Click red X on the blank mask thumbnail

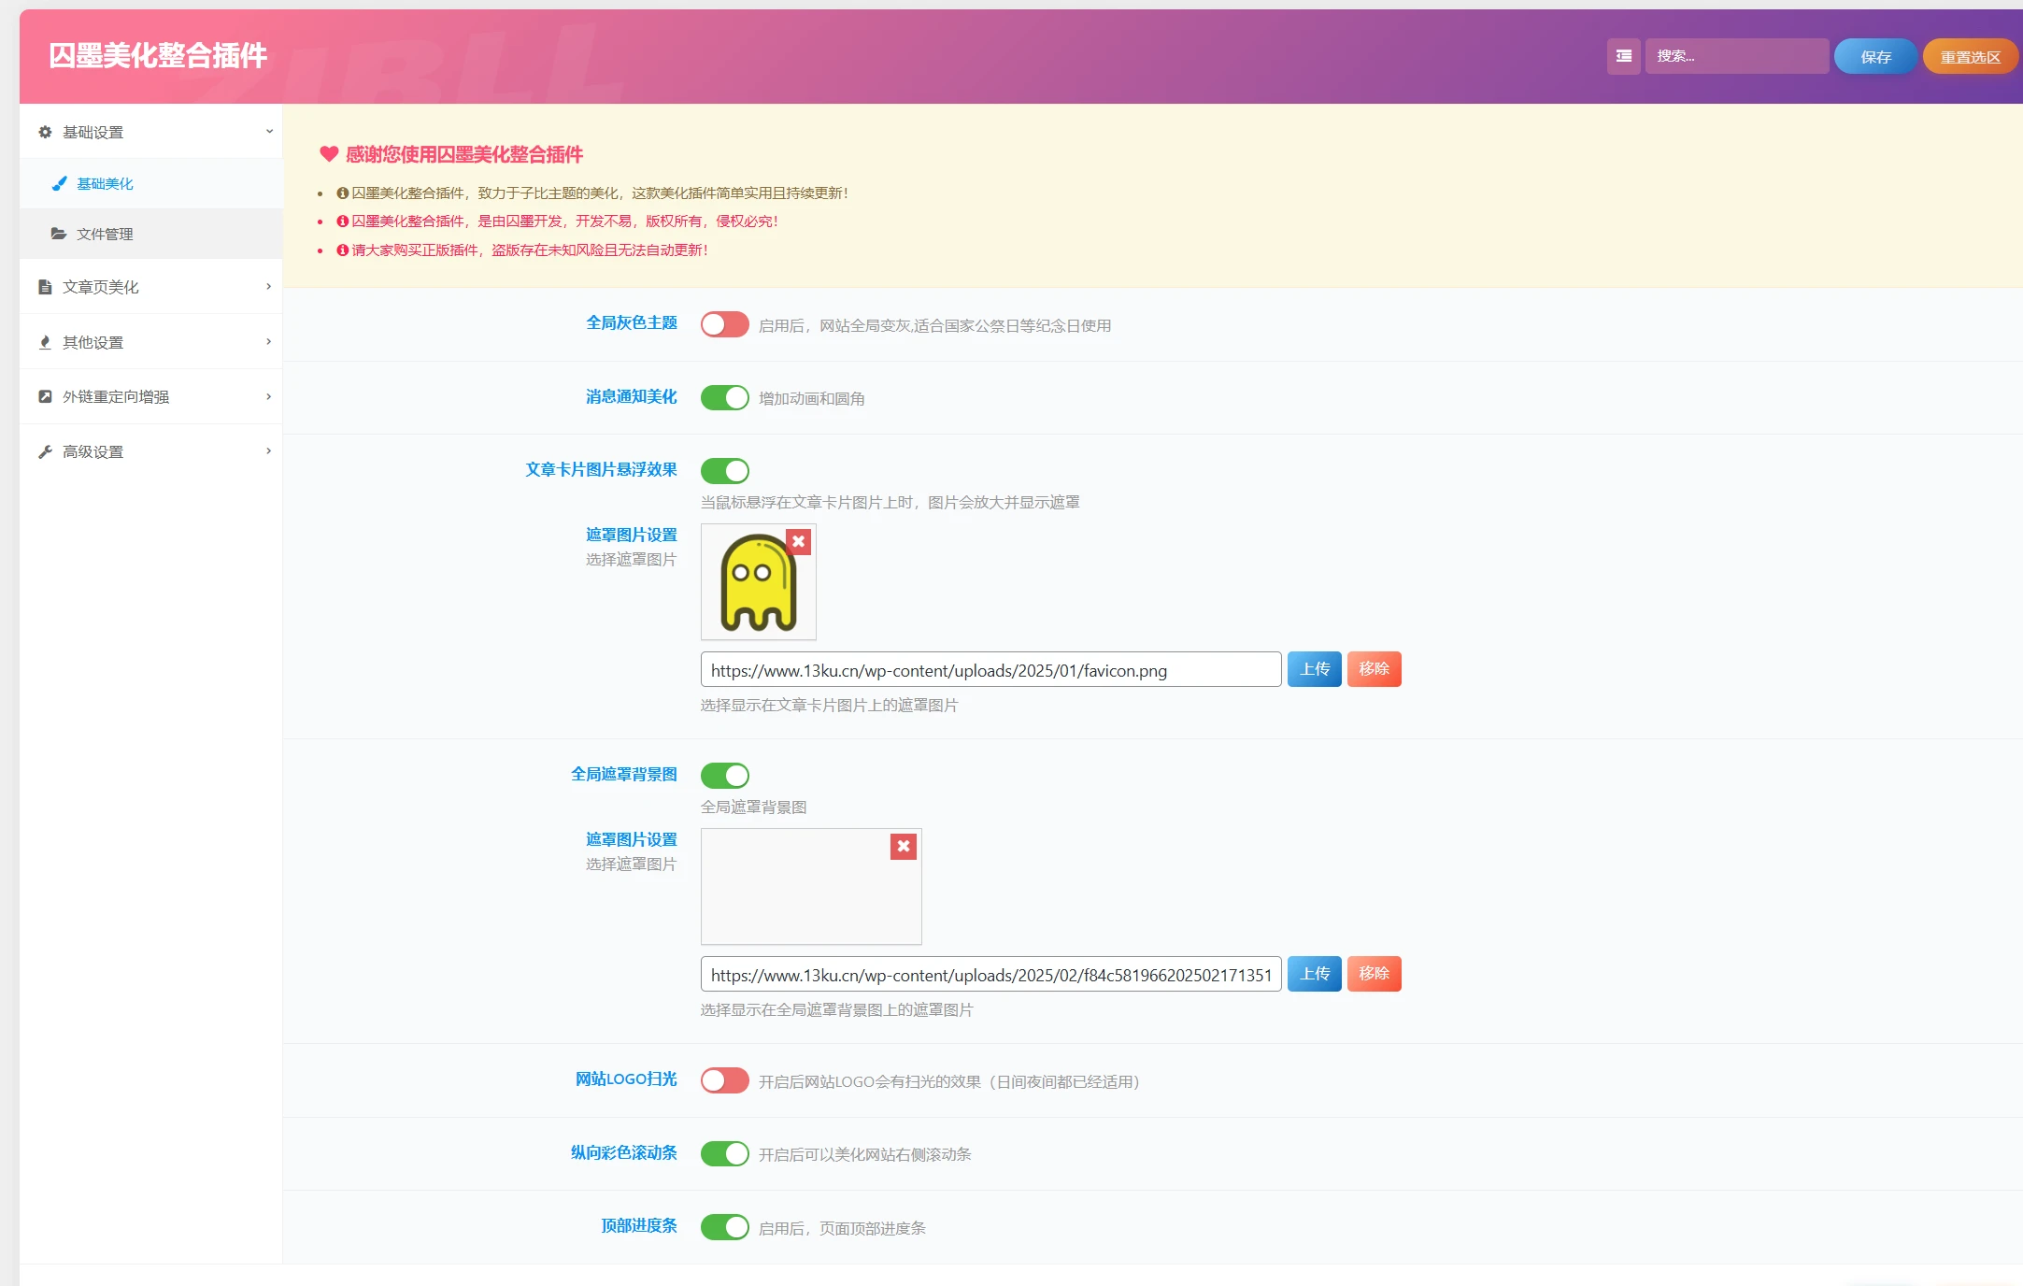(x=903, y=846)
